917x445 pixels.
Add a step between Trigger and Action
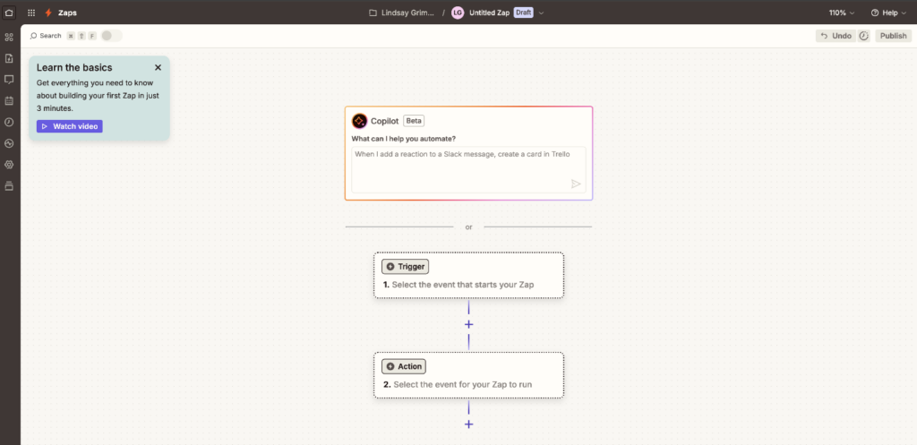[x=468, y=324]
